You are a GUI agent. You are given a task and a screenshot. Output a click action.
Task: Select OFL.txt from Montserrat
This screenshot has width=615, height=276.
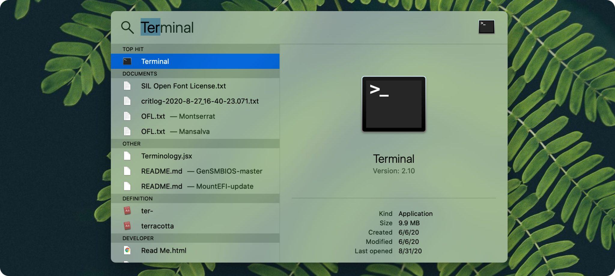click(195, 116)
